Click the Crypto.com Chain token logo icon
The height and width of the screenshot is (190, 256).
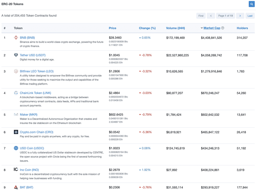(16, 132)
